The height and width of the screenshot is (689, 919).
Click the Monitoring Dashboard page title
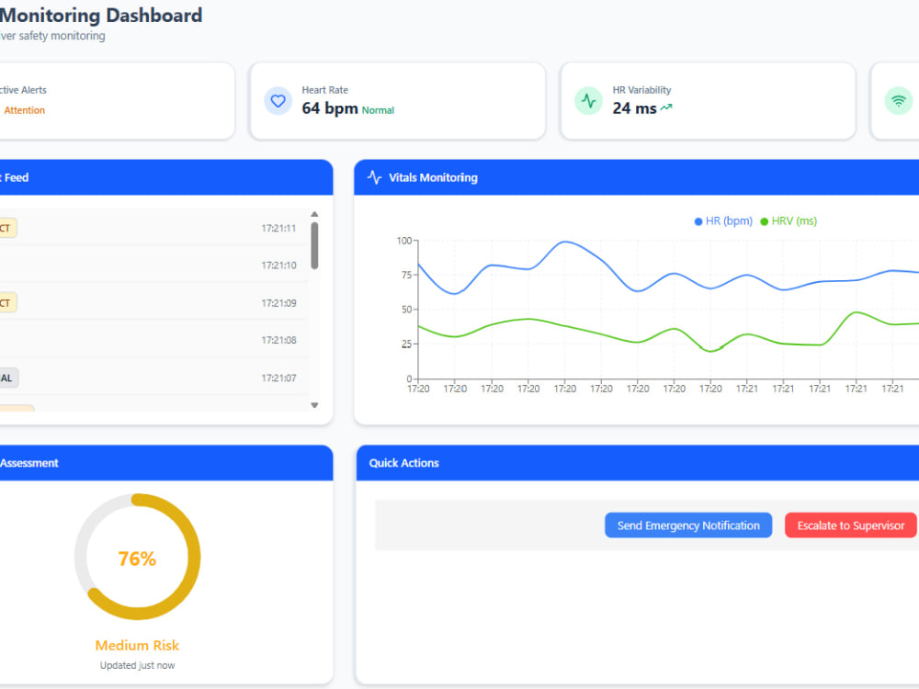tap(101, 16)
